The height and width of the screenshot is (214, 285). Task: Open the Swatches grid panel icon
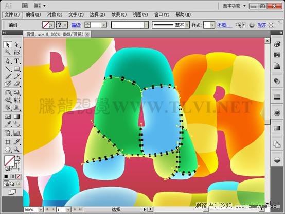pyautogui.click(x=277, y=55)
